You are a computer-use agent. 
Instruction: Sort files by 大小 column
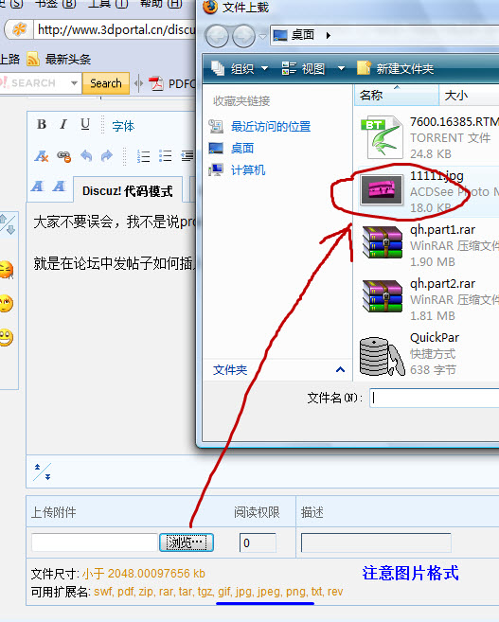coord(469,96)
